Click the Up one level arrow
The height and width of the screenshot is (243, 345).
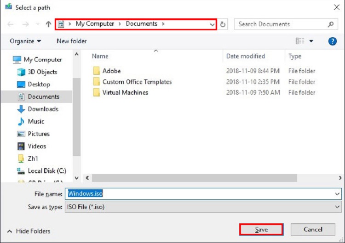tap(48, 24)
